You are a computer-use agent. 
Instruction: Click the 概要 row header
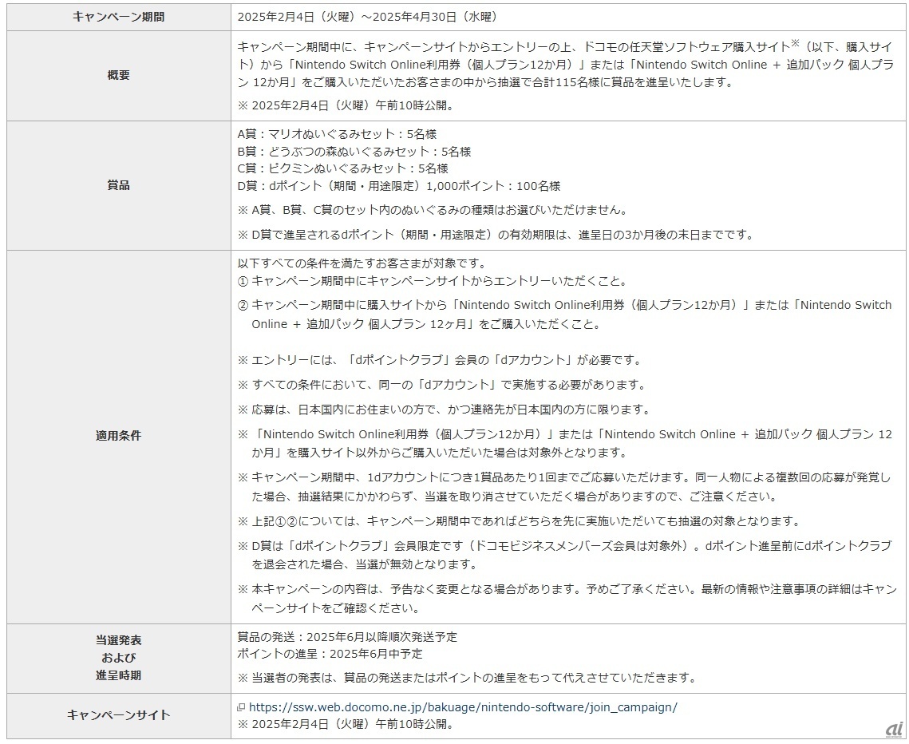(119, 75)
